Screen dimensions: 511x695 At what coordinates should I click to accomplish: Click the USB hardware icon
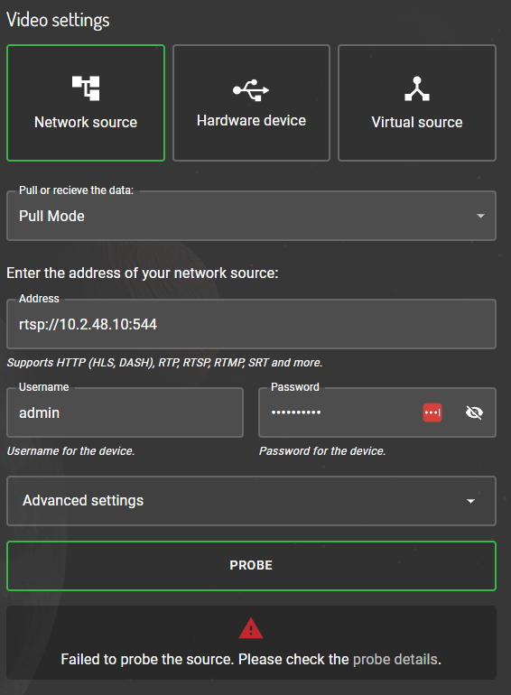coord(251,90)
